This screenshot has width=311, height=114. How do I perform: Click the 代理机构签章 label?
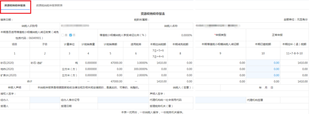click(x=255, y=100)
